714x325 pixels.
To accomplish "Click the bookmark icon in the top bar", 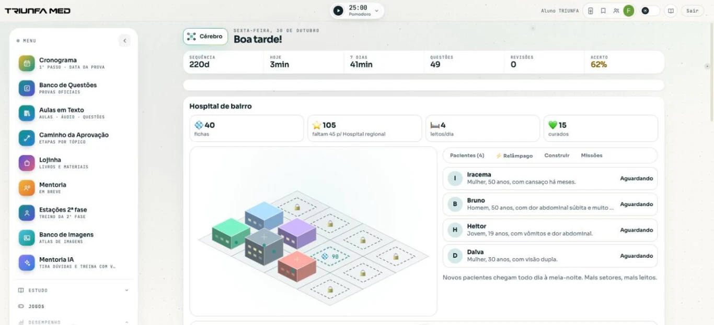I will [603, 10].
